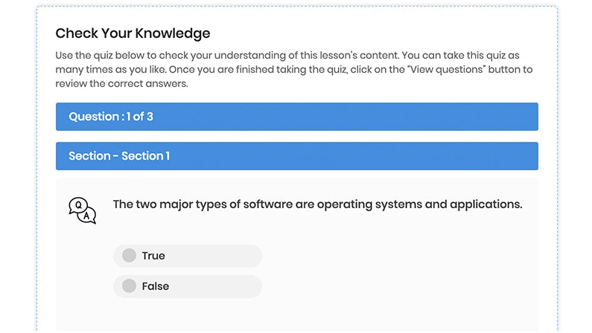Click the "Check Your Knowledge" heading

133,33
